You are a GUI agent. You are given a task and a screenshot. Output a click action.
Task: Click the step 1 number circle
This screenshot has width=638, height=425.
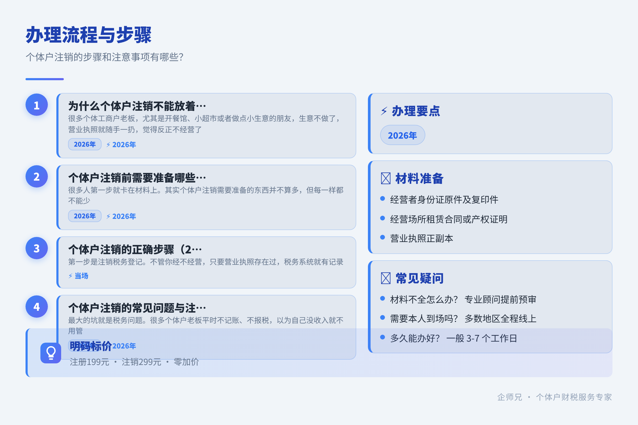click(x=37, y=105)
